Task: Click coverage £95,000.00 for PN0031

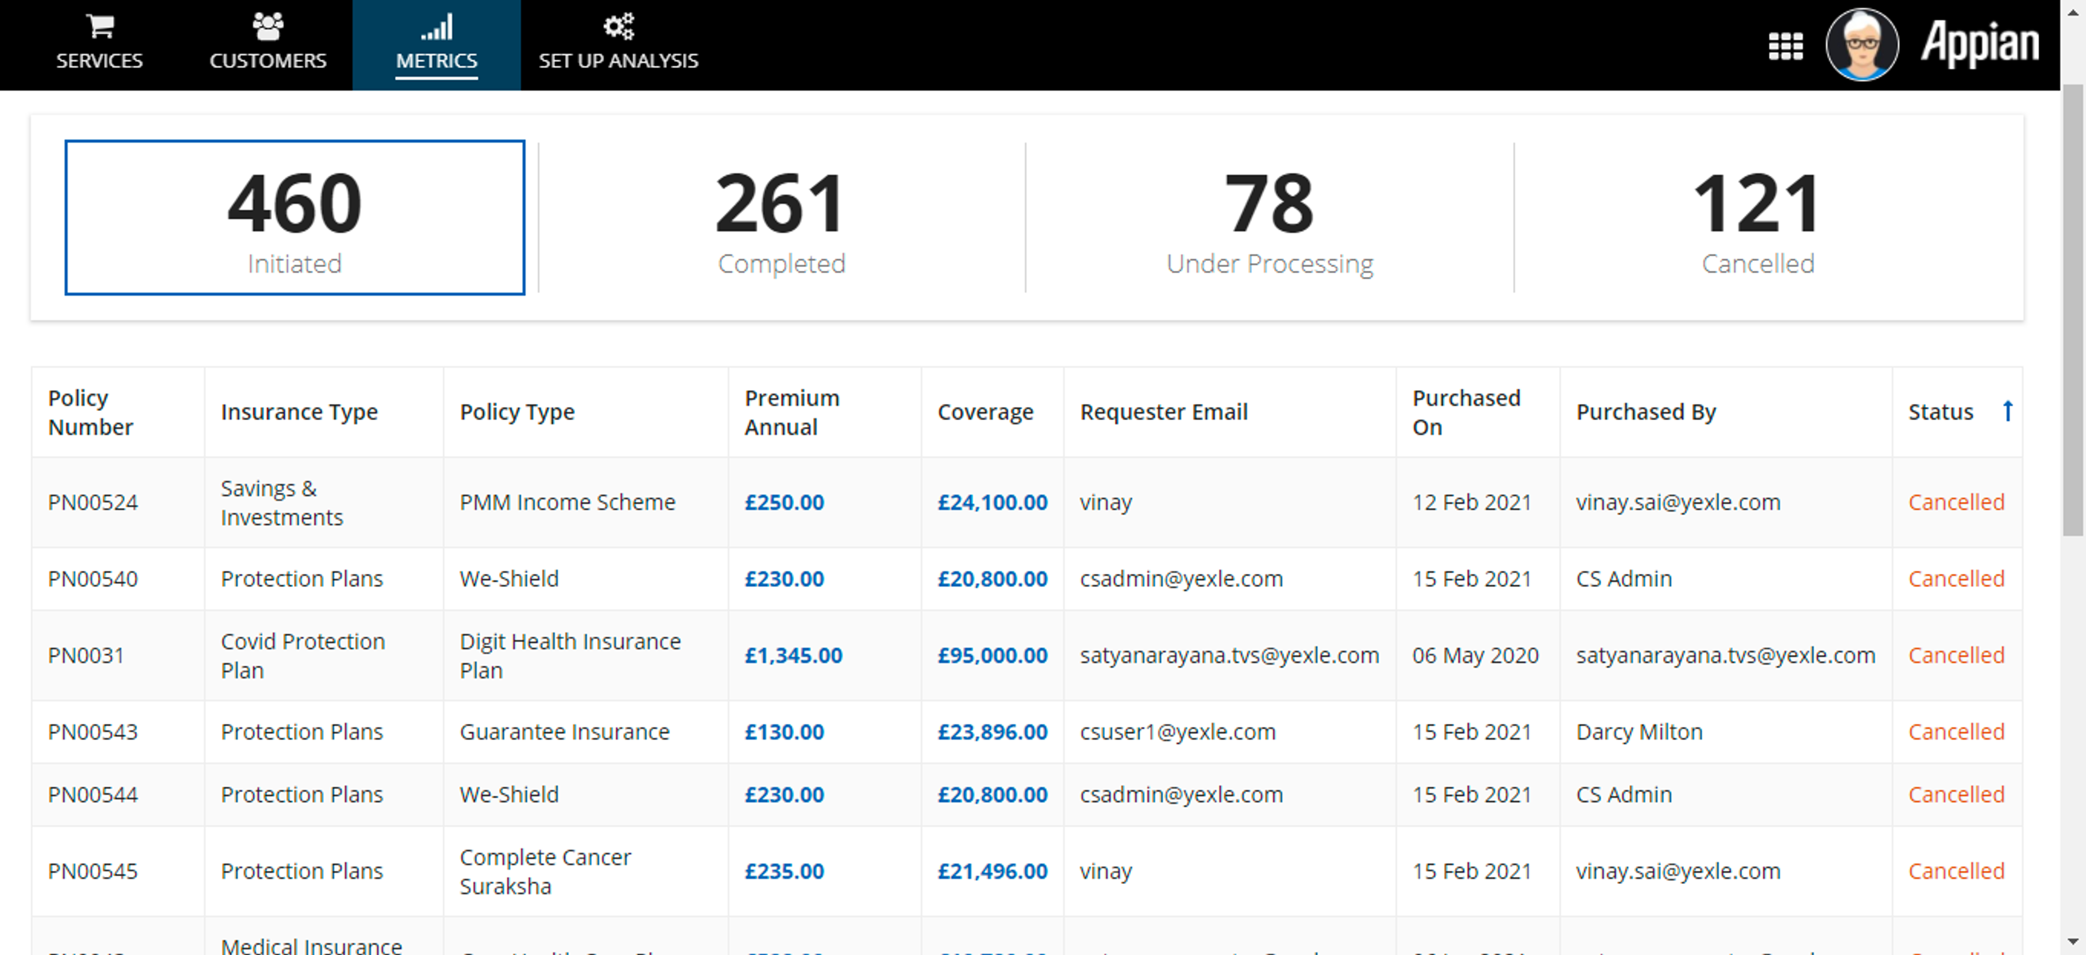Action: click(x=993, y=655)
